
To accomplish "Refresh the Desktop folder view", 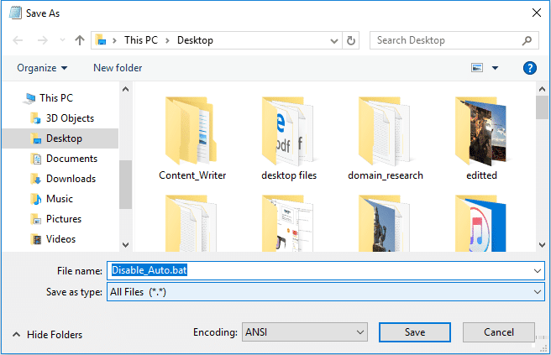I will coord(351,41).
